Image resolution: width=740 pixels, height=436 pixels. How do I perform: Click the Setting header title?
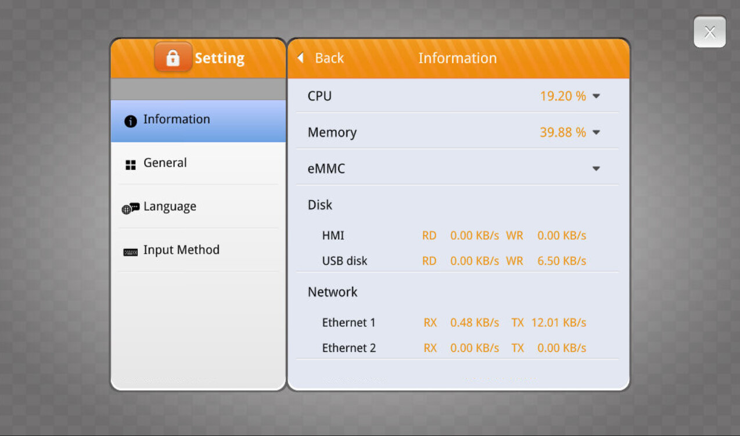click(220, 58)
